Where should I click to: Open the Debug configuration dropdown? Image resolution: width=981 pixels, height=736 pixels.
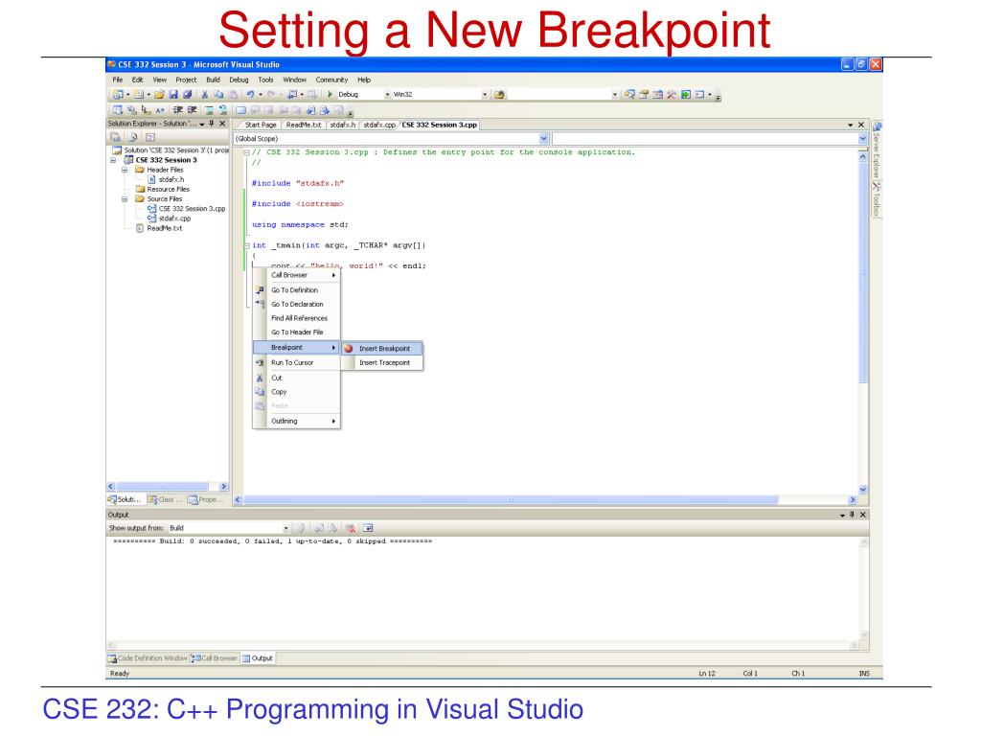pos(387,95)
